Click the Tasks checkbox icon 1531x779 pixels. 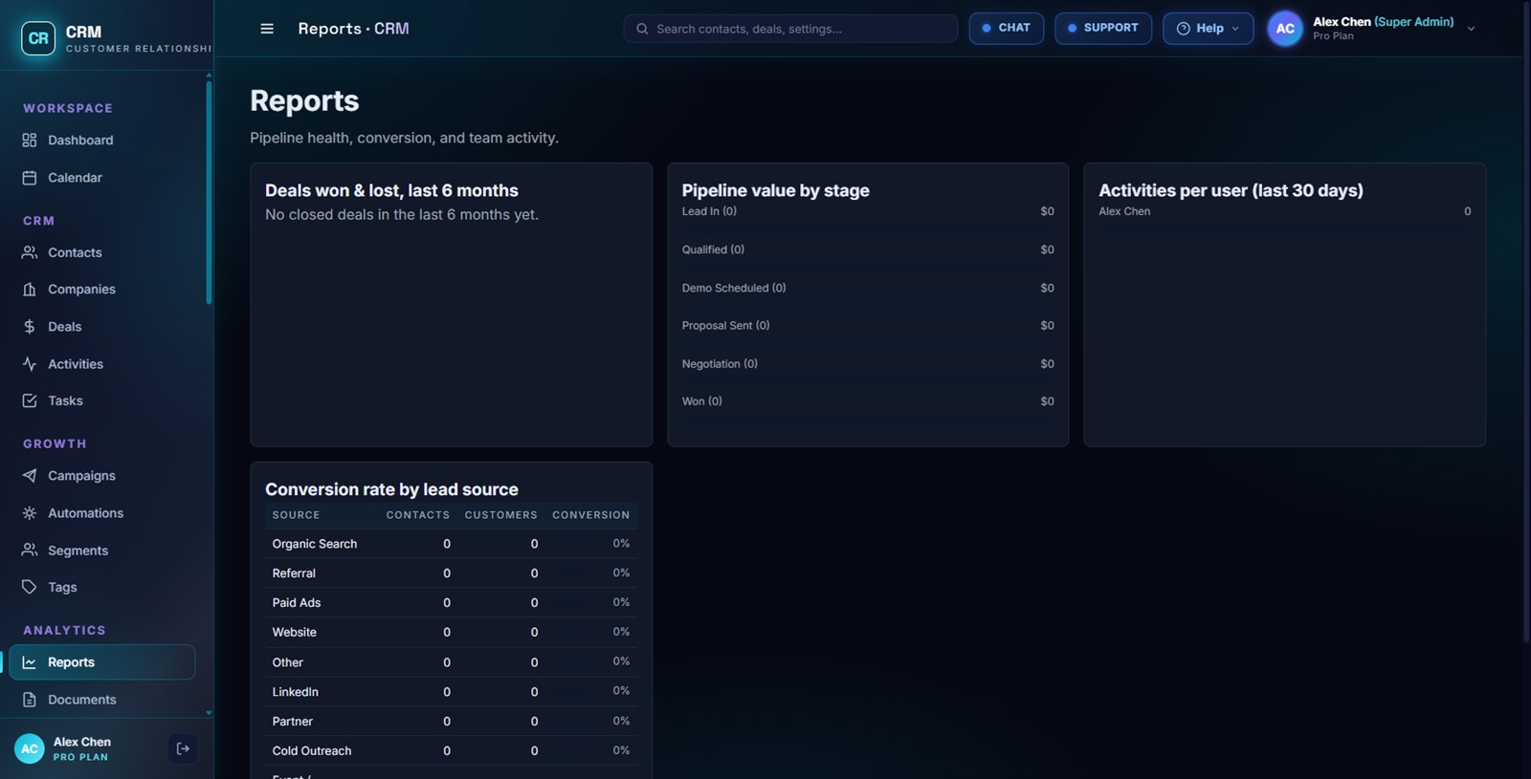(x=30, y=401)
